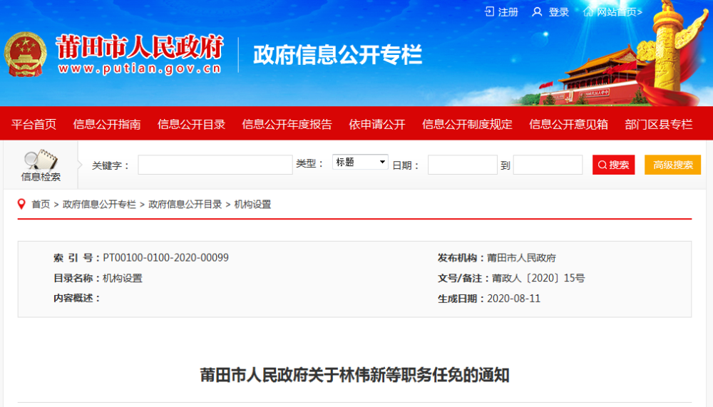Open the 类型 标题 dropdown
The image size is (713, 407).
[x=360, y=163]
